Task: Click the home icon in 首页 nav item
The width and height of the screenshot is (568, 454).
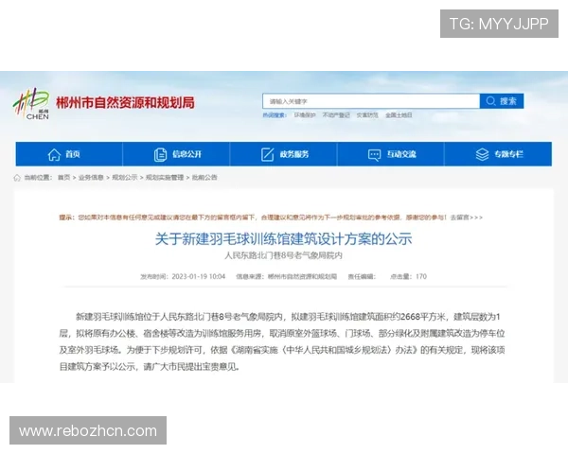Action: [x=54, y=154]
